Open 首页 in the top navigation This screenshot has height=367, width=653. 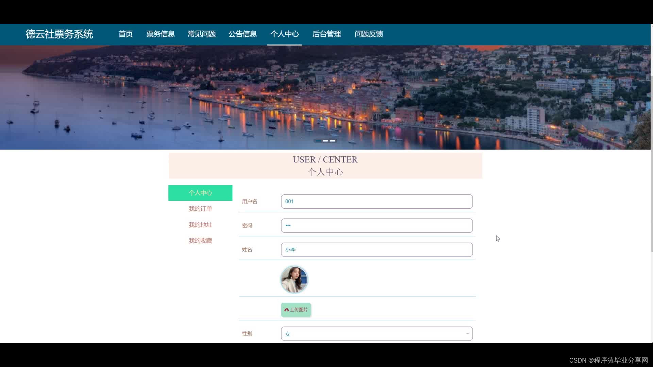pos(125,34)
